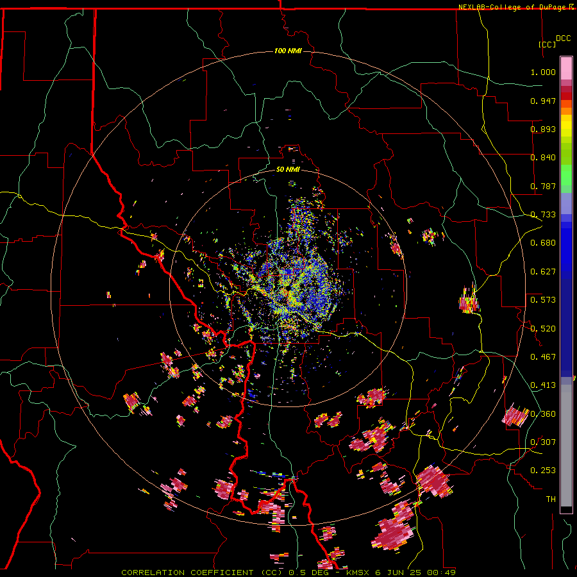The image size is (577, 577).
Task: Click the 0.733 scale value
Action: coord(543,215)
